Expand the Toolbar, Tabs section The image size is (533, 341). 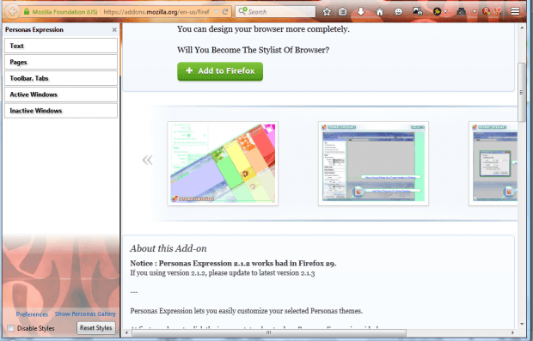(61, 78)
